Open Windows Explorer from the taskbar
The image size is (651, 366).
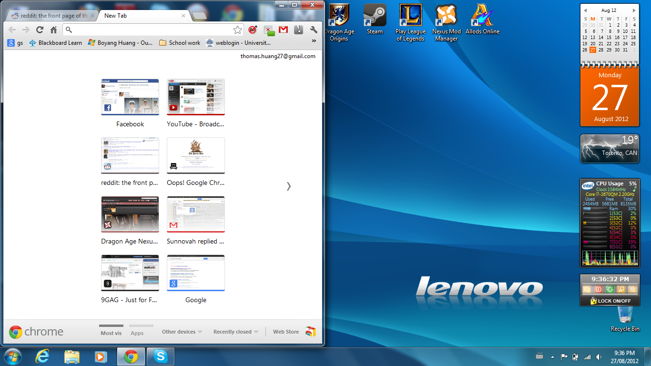coord(72,356)
